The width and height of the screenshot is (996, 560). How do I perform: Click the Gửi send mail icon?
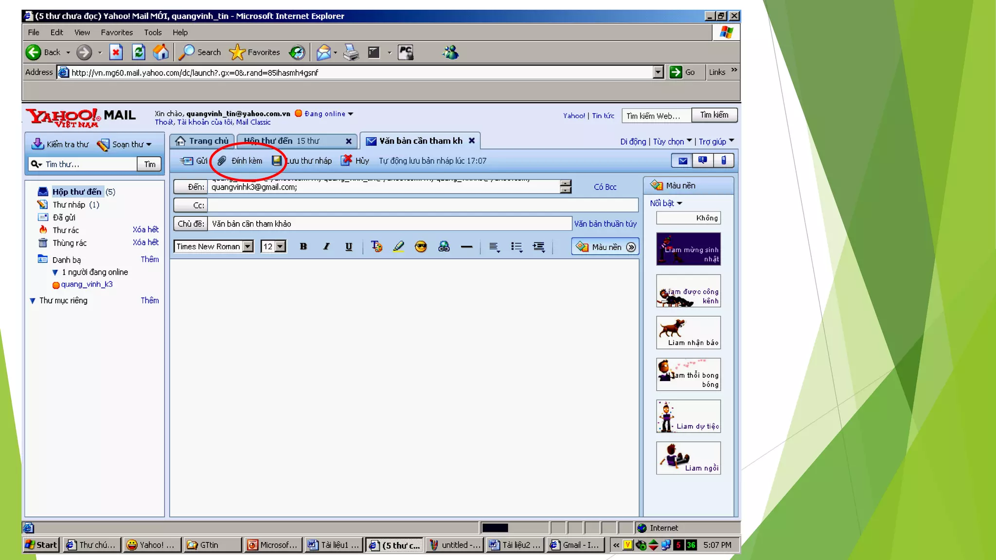click(x=187, y=161)
